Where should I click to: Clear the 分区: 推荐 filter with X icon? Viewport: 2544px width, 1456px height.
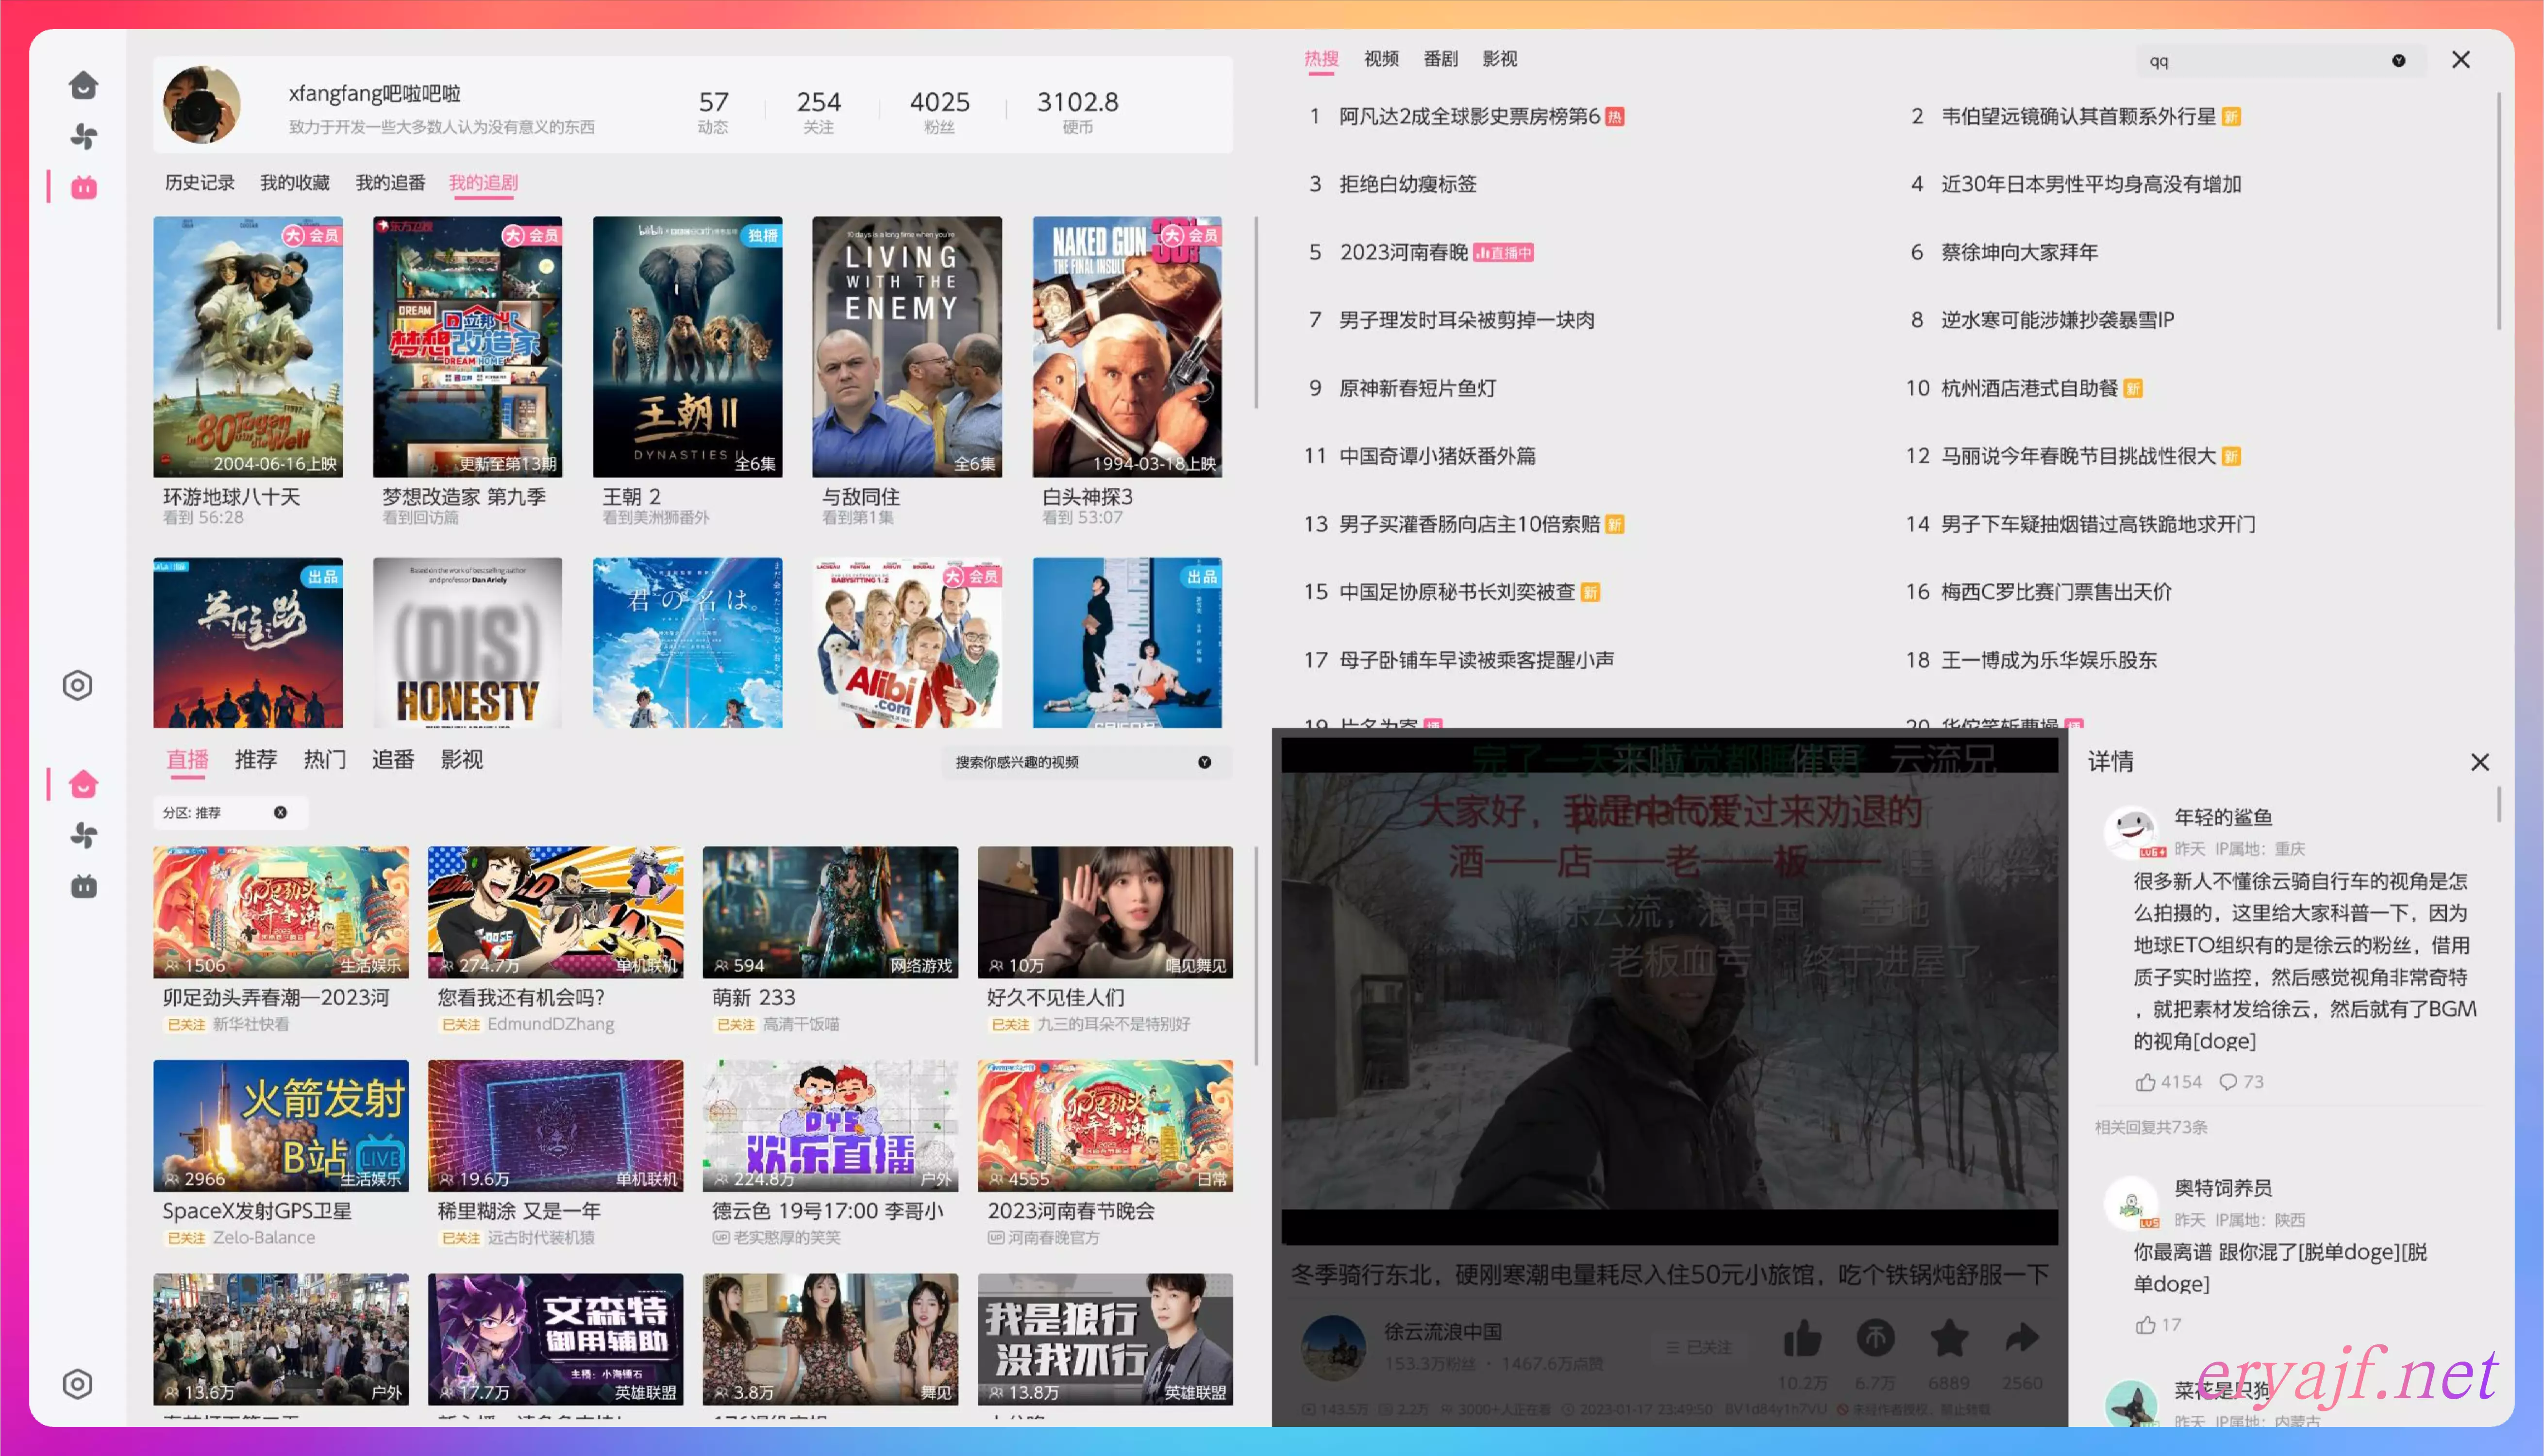pos(280,812)
